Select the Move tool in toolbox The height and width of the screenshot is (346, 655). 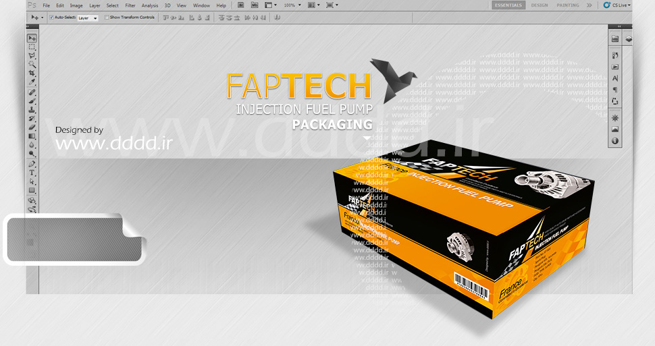pos(32,38)
